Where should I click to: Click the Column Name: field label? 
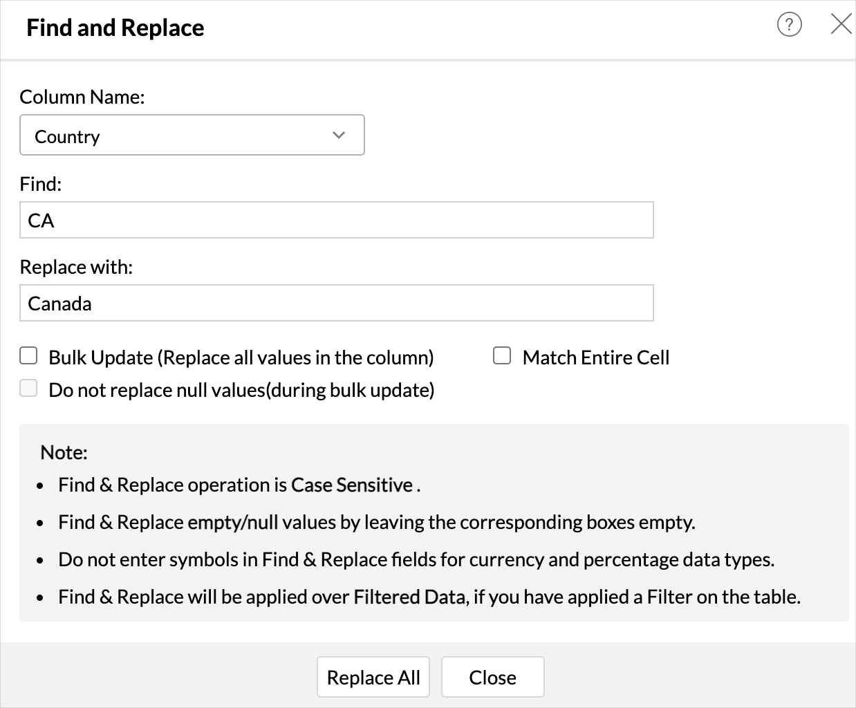82,97
